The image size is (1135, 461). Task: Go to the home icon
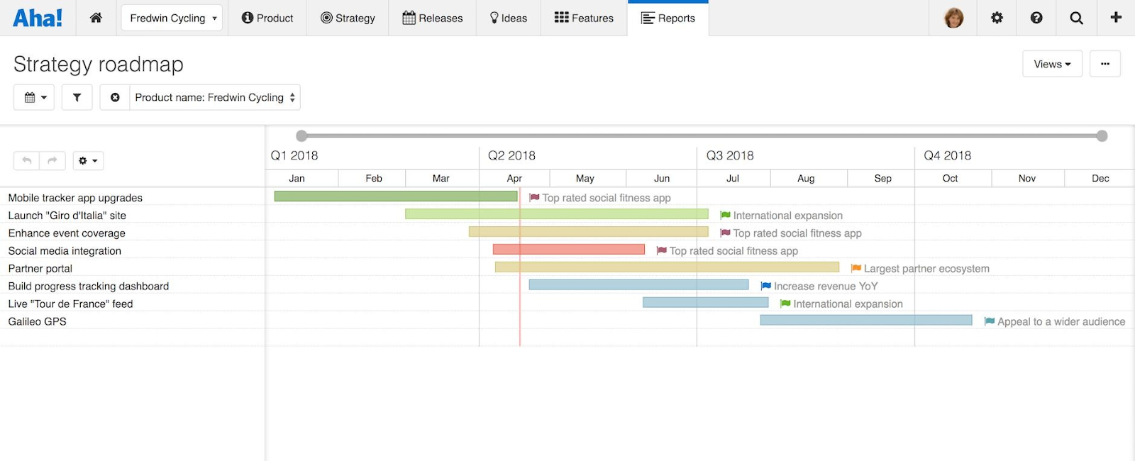(x=96, y=18)
